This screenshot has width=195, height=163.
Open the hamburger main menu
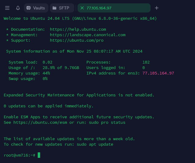point(7,8)
